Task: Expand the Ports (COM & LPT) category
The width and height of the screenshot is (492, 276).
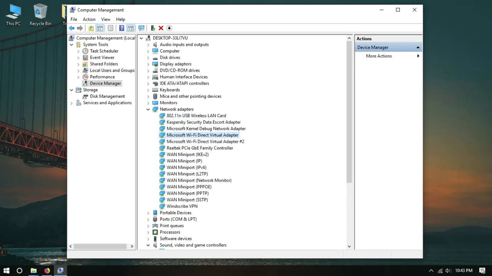Action: coord(148,219)
